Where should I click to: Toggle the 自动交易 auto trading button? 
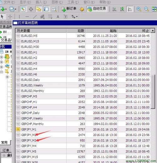pyautogui.click(x=97, y=9)
